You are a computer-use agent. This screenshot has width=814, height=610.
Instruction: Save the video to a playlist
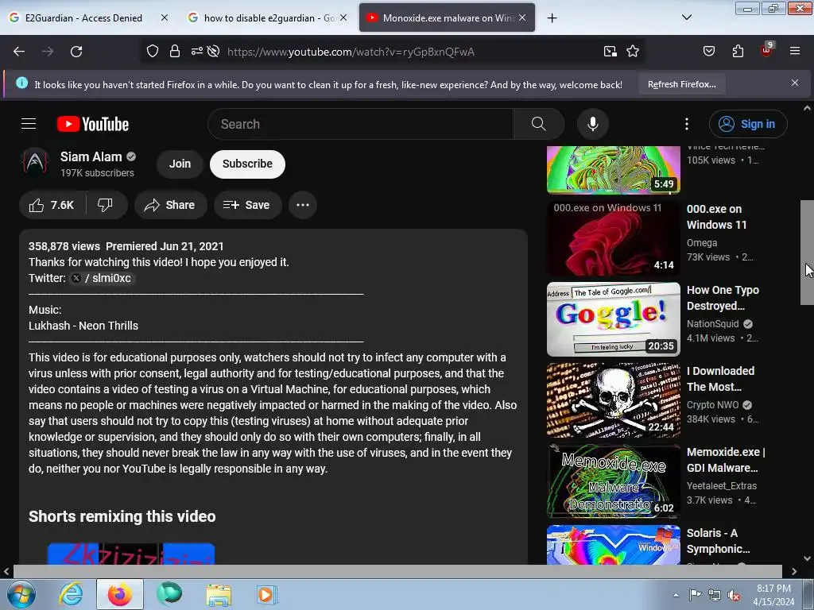pos(246,206)
